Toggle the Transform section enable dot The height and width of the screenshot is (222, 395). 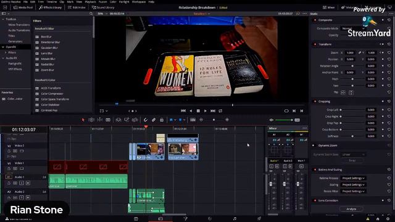point(315,44)
